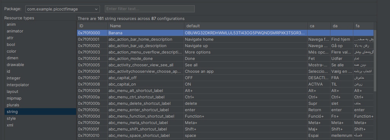Click the fa language column header
This screenshot has width=390, height=140.
click(x=363, y=26)
